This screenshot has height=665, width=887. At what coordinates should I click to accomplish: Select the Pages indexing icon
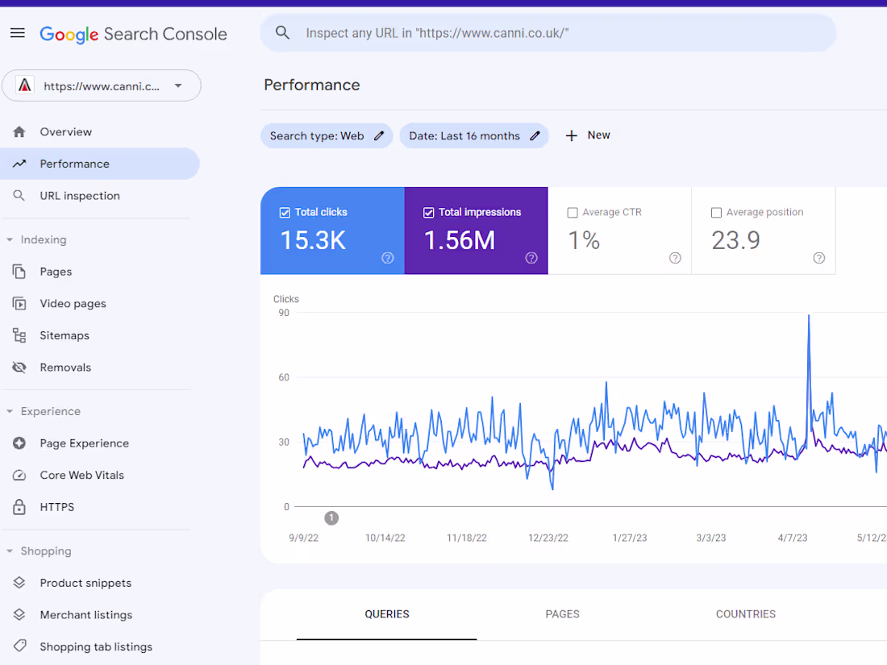coord(19,272)
